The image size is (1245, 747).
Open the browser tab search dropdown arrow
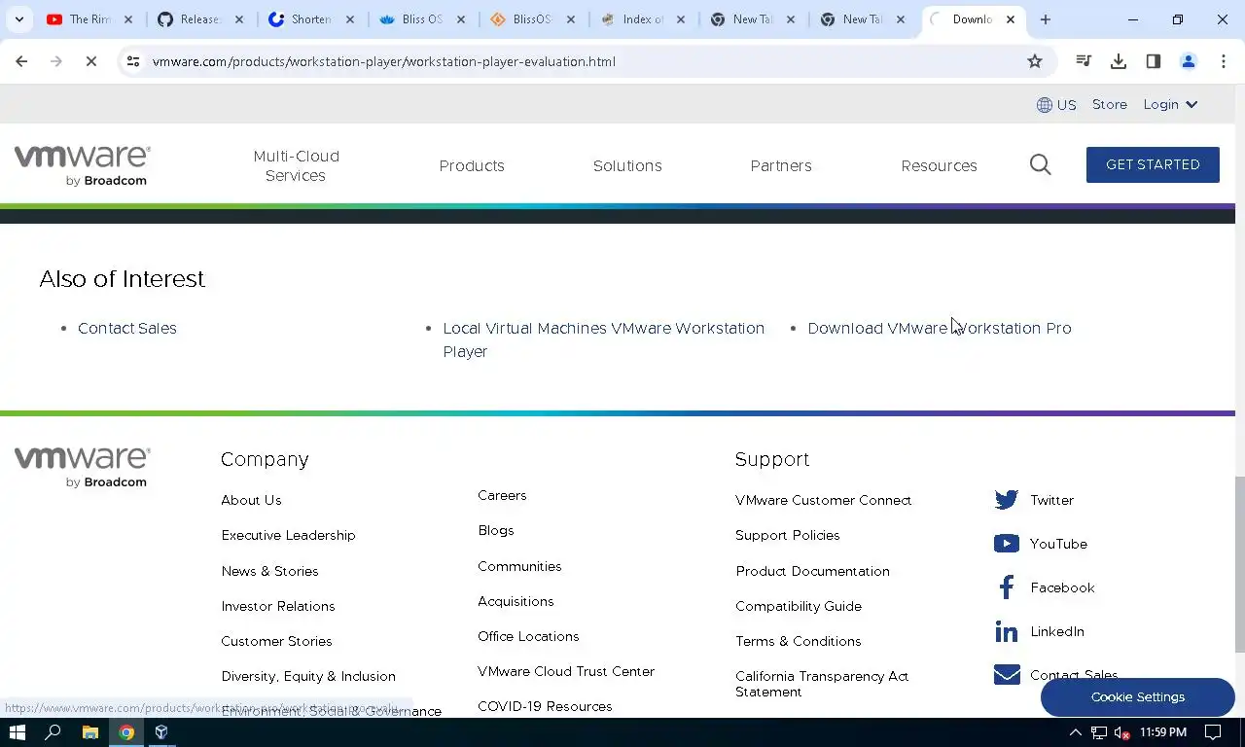tap(19, 19)
